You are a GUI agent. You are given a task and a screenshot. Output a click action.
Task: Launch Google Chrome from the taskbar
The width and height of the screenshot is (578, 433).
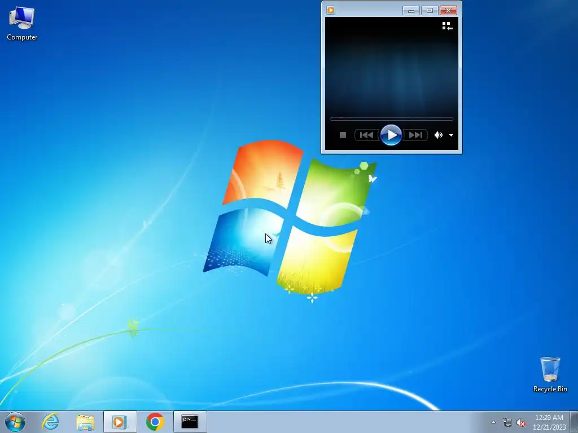point(155,422)
